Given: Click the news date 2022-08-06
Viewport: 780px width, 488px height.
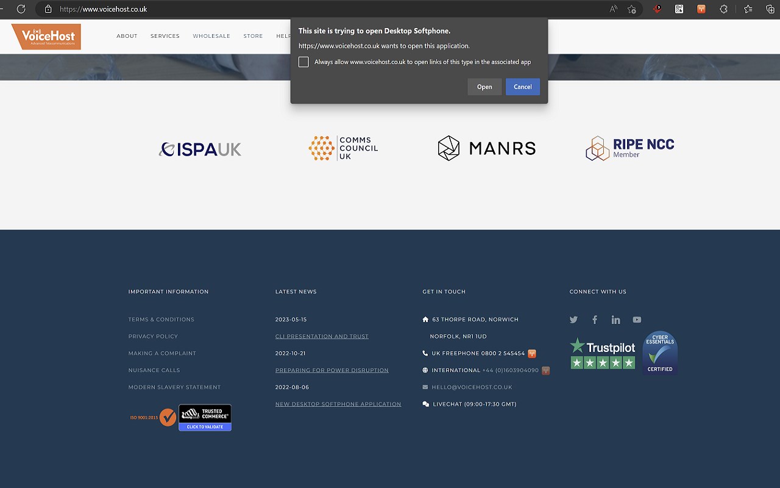Looking at the screenshot, I should (292, 387).
